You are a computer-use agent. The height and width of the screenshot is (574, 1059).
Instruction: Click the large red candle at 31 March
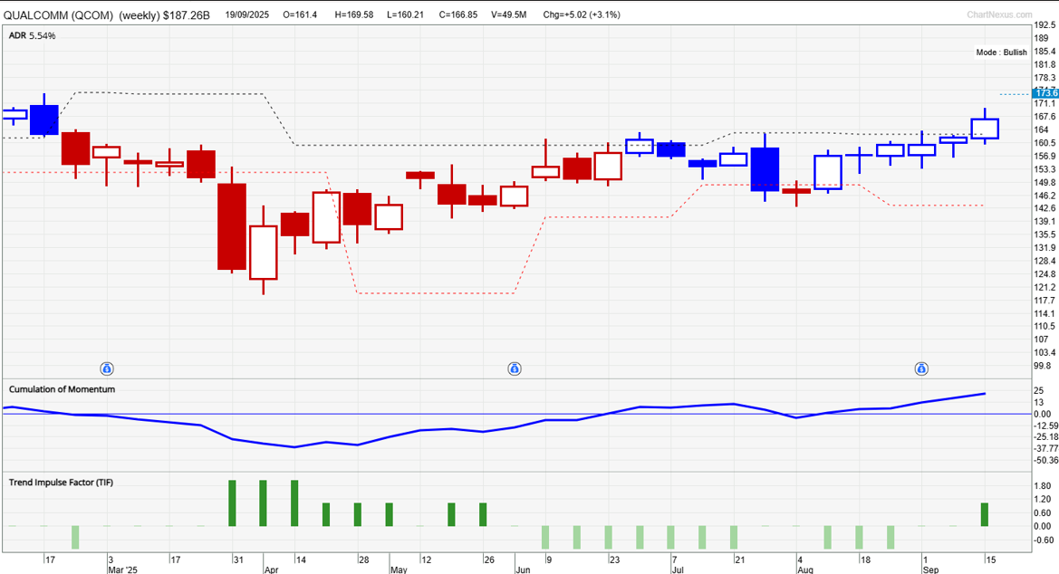(x=232, y=226)
